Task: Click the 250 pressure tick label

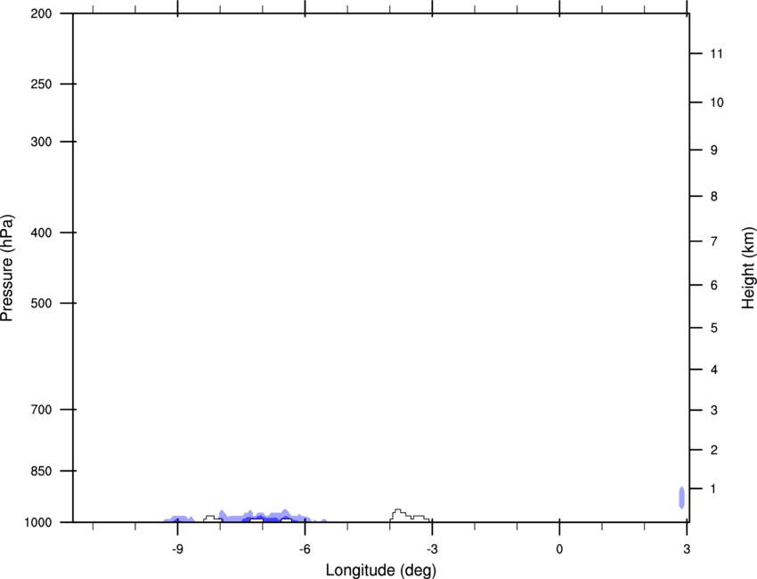Action: [42, 84]
